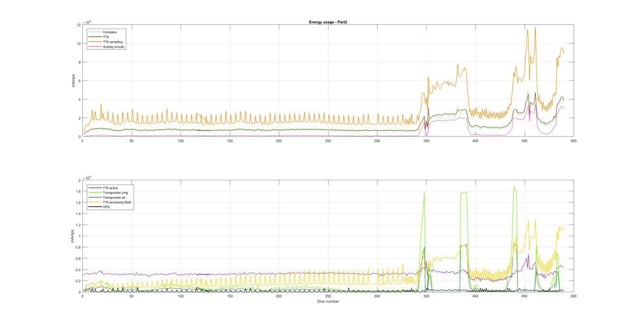Click the y-axis tick 1.8 on the transponder plot

click(x=78, y=191)
